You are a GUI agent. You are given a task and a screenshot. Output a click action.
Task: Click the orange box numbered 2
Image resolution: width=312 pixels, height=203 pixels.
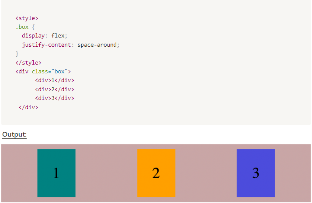[156, 173]
